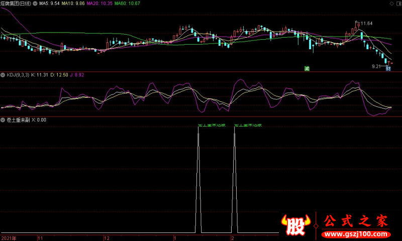The width and height of the screenshot is (402, 241).
Task: Click the MA5 moving average label
Action: tap(49, 4)
